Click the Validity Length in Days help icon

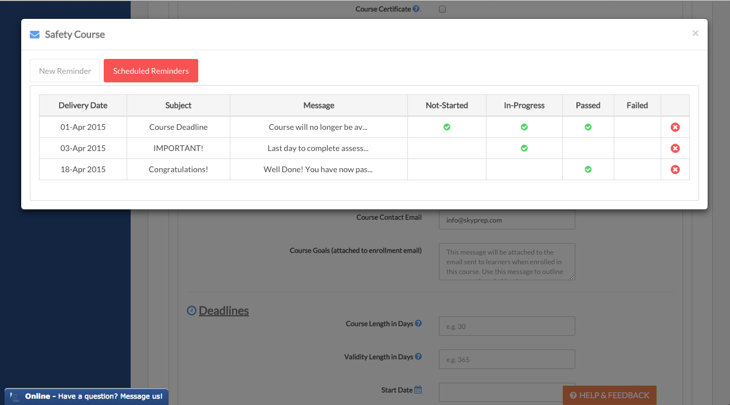coord(418,356)
